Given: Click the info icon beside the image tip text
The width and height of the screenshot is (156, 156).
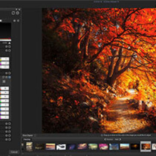Looking at the screenshot, I should [102, 135].
